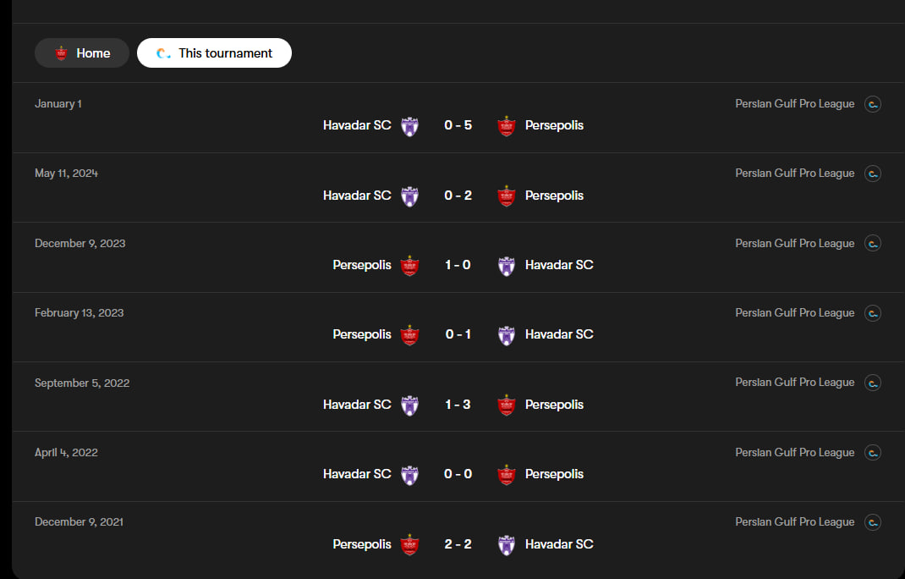
Task: Click league icon on September 5, 2022 row
Action: click(x=873, y=383)
